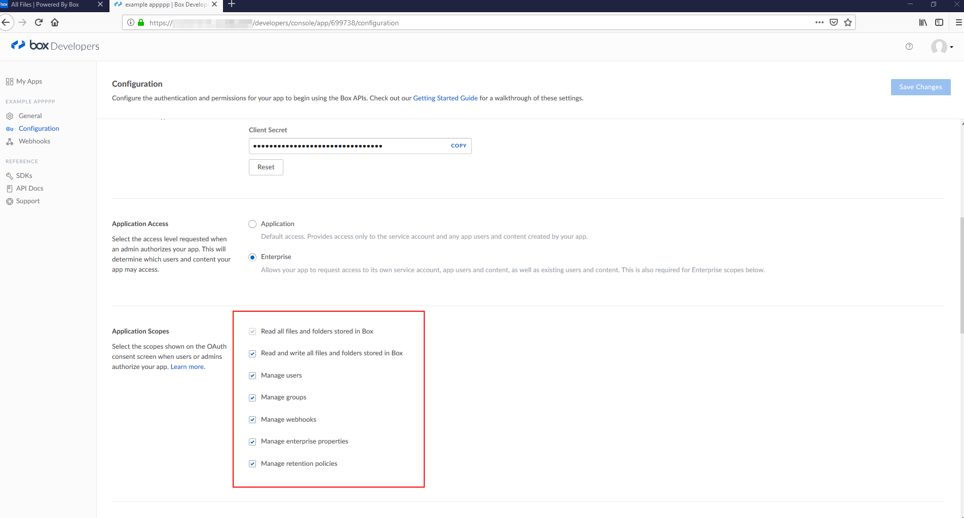This screenshot has height=518, width=964.
Task: Open SDKs reference link
Action: point(24,176)
